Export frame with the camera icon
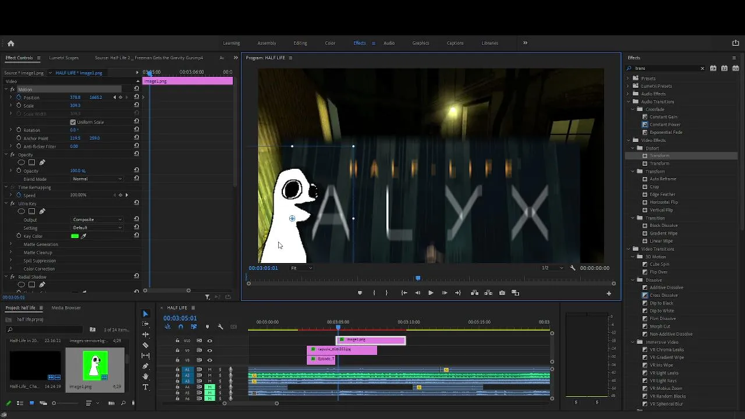Screen dimensions: 745x419 [502, 293]
